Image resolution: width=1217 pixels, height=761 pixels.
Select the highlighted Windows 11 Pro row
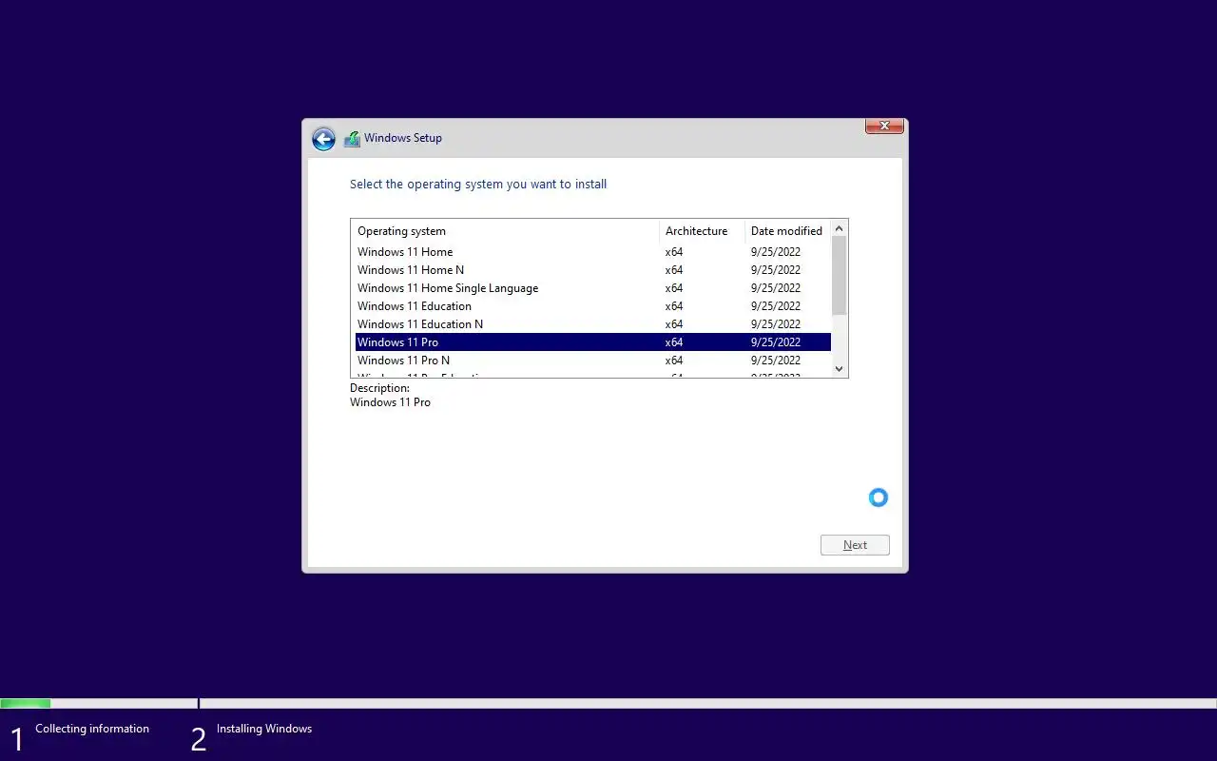[x=592, y=342]
